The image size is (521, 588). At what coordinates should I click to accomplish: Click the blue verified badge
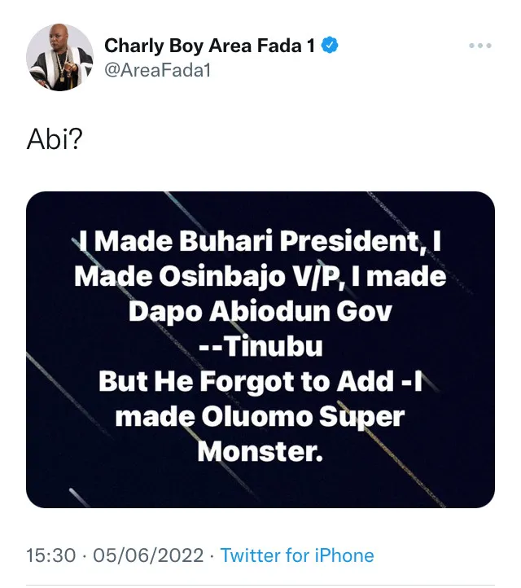330,46
